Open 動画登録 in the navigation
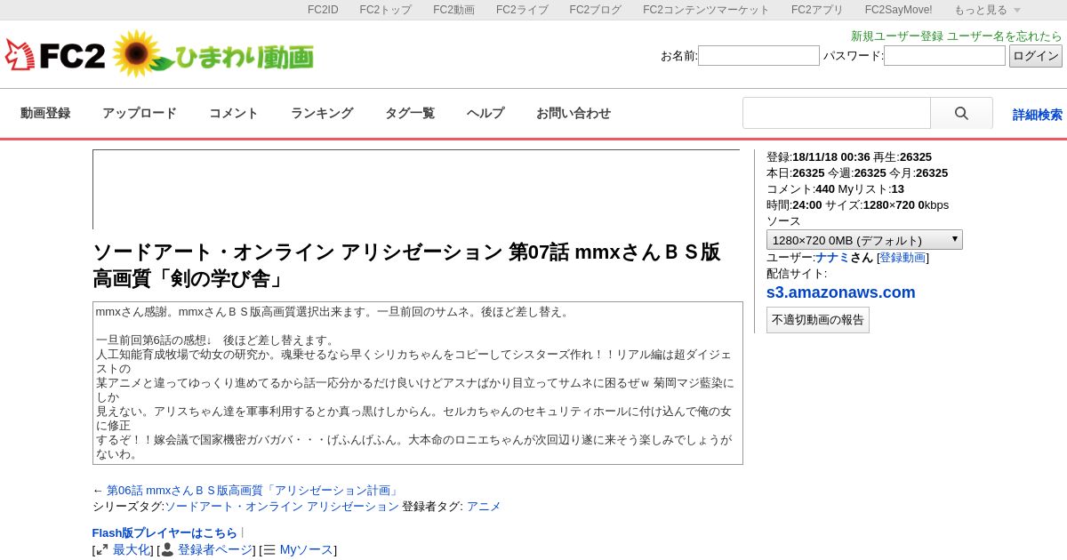Screen dimensions: 1067x560 pos(45,114)
